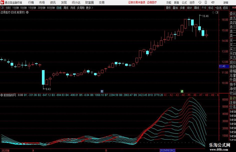Switch to the 月线 monthly tab
Screen dimensions: 236x152
pos(73,8)
